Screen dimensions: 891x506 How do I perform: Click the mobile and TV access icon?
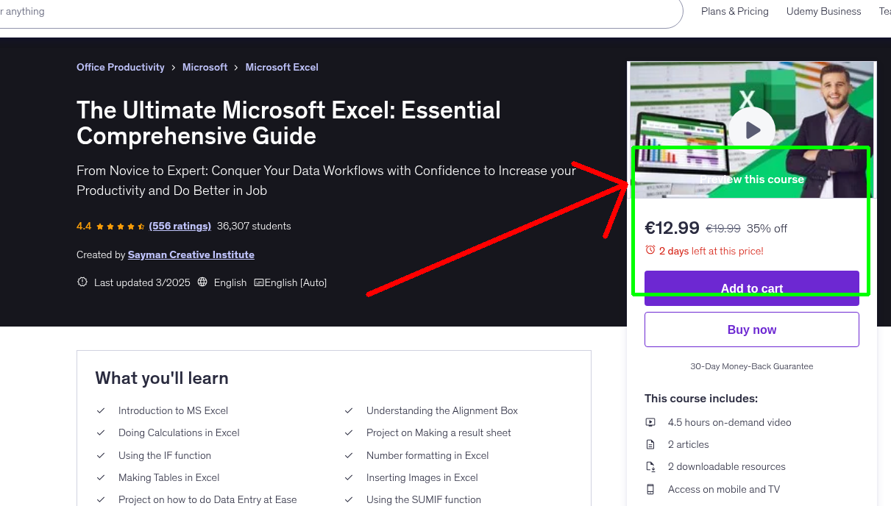point(650,489)
